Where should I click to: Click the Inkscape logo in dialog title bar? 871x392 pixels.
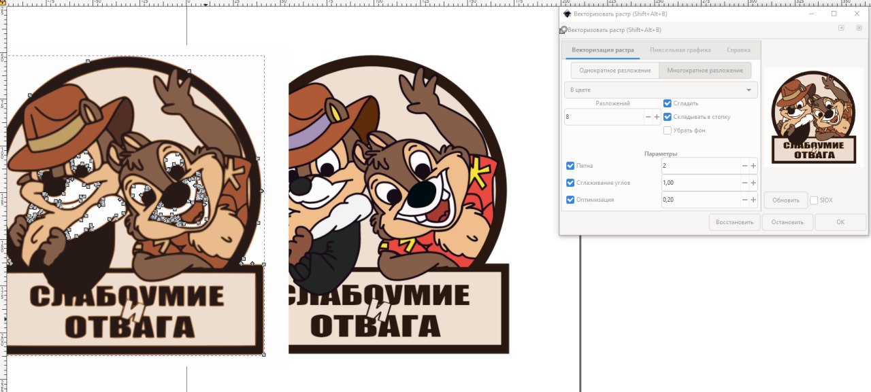(567, 14)
